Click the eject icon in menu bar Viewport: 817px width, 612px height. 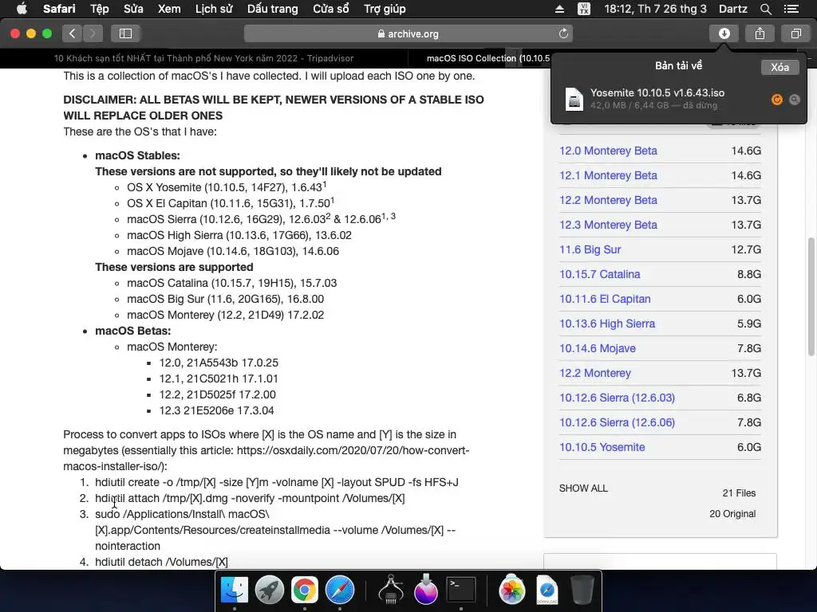(559, 9)
